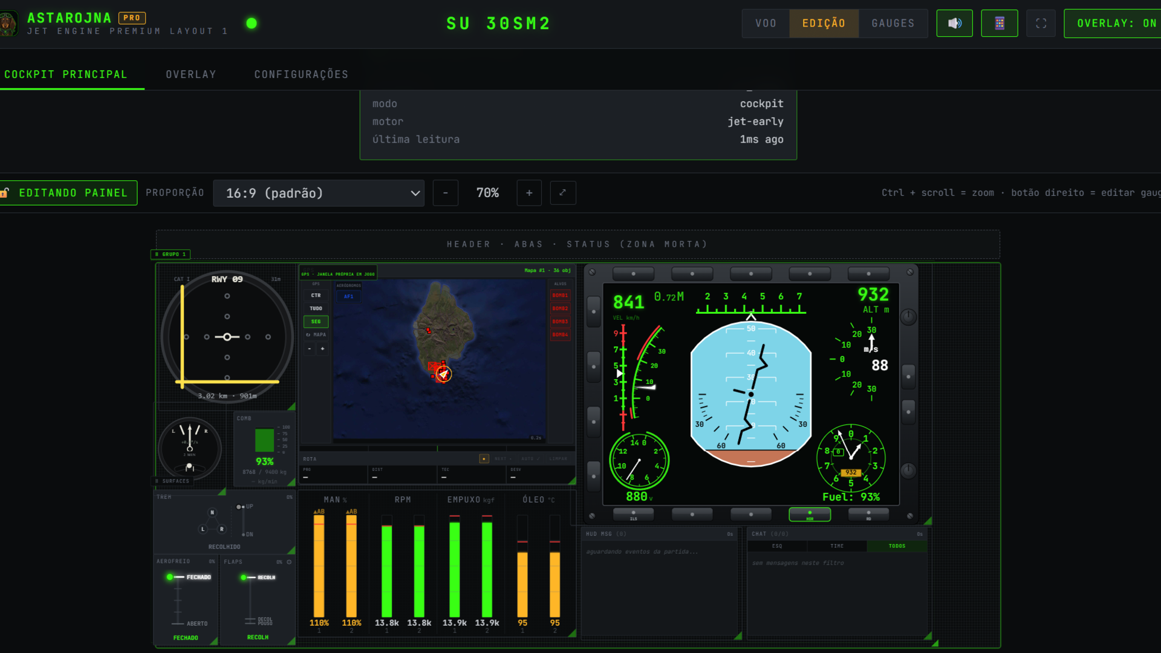The width and height of the screenshot is (1161, 653).
Task: Click the BOMB4 target button
Action: click(560, 334)
